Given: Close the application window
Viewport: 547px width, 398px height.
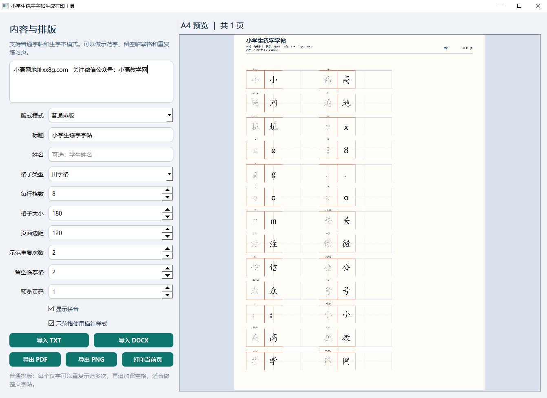Looking at the screenshot, I should 538,6.
